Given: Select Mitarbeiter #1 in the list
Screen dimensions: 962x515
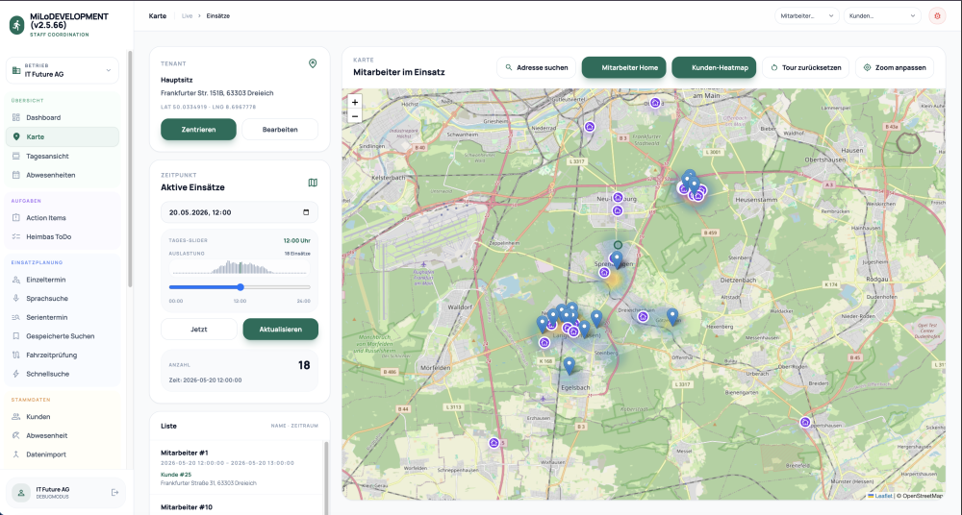Looking at the screenshot, I should pyautogui.click(x=240, y=467).
